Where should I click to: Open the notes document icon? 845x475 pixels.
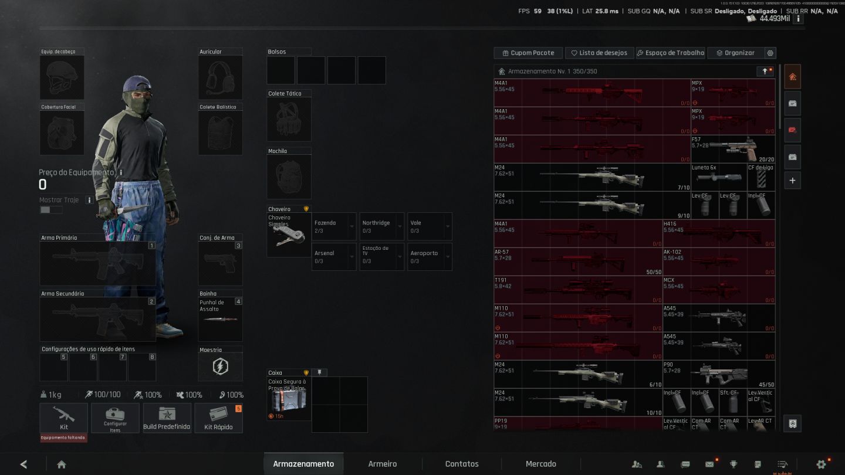(758, 464)
